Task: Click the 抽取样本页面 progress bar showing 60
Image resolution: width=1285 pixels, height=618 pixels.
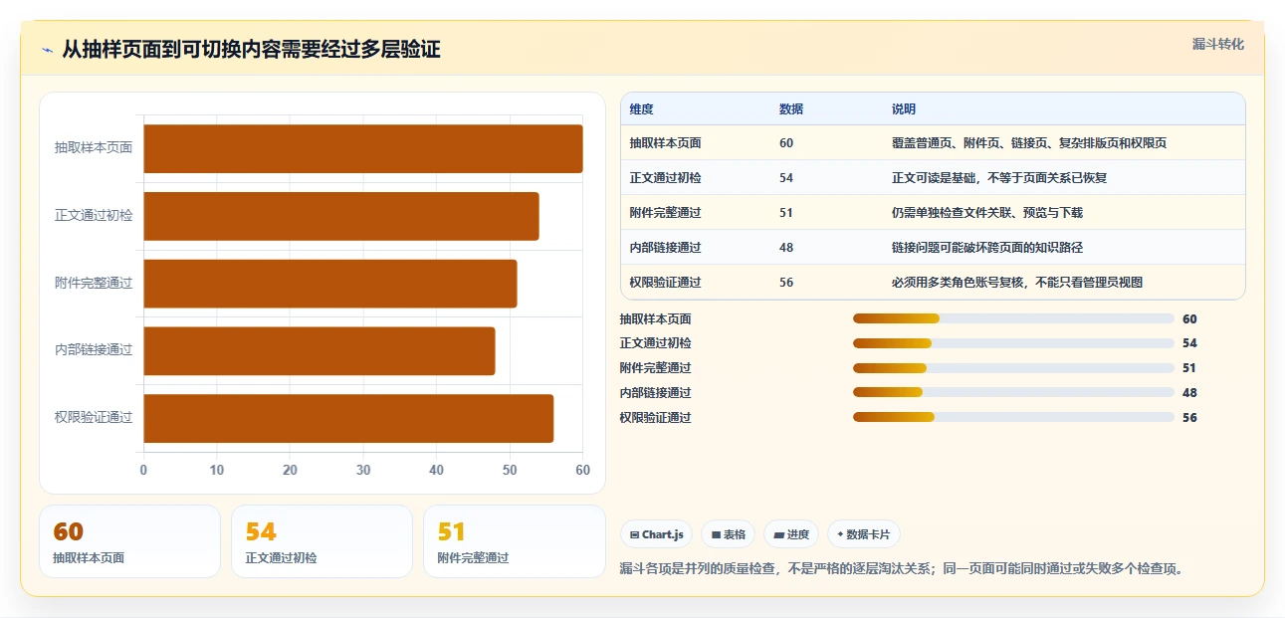Action: tap(1013, 318)
